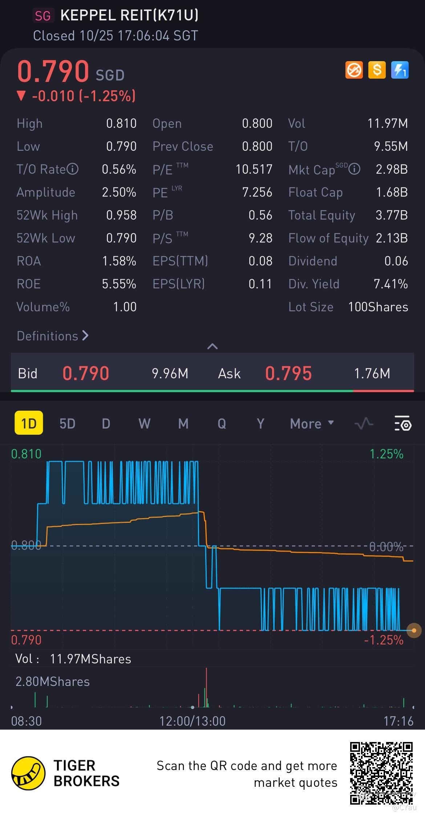
Task: Scan the Tiger Brokers QR code
Action: (x=381, y=773)
